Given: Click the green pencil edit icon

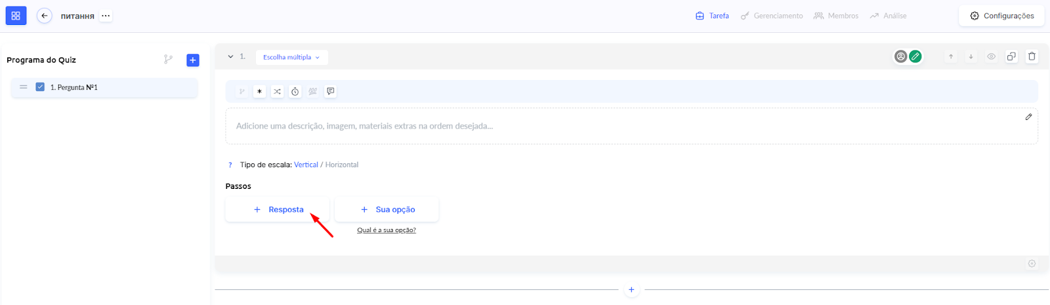Looking at the screenshot, I should 915,56.
